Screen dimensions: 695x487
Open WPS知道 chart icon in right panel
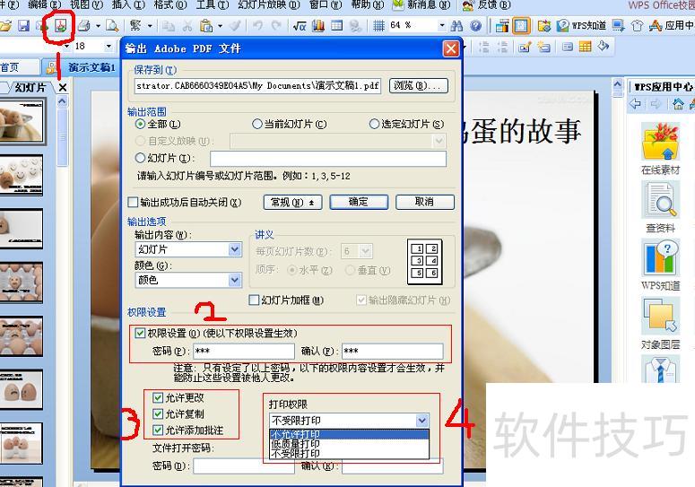tap(660, 265)
